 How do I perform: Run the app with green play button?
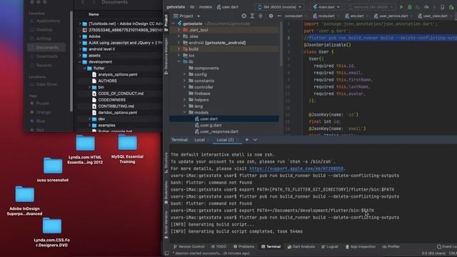tap(401, 7)
